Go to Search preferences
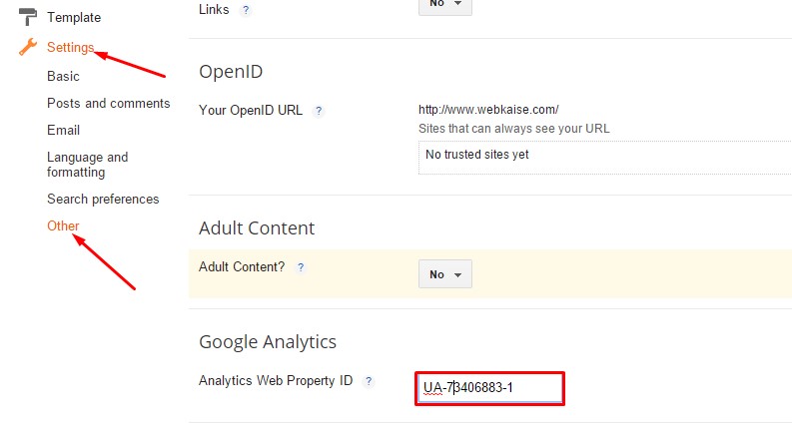 (103, 199)
